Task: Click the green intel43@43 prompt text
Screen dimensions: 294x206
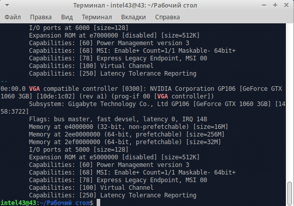Action: click(x=18, y=203)
